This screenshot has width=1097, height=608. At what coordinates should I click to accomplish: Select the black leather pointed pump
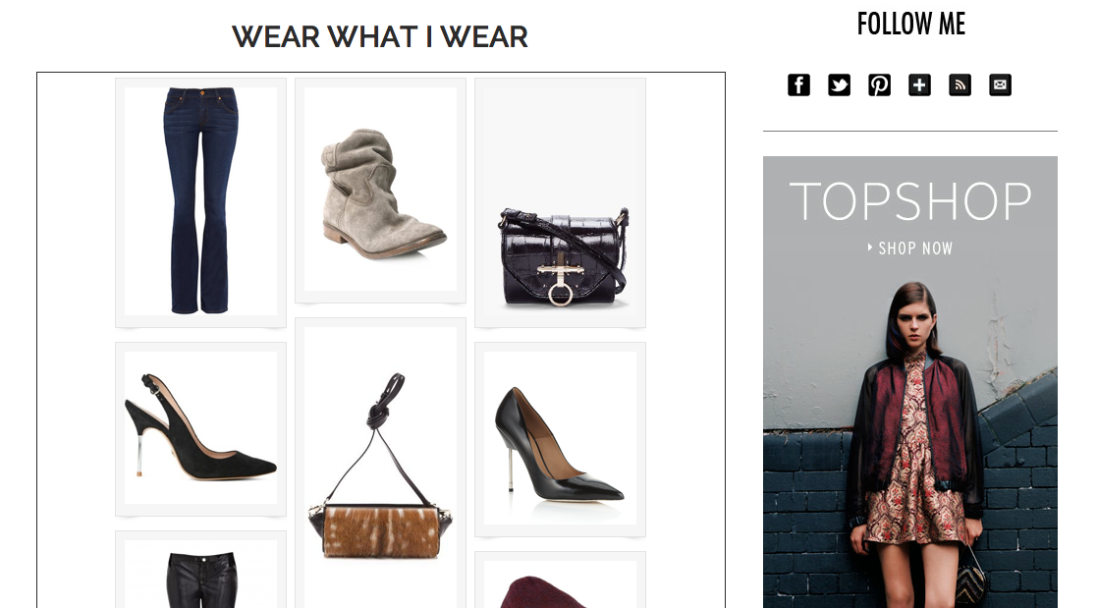pos(561,439)
